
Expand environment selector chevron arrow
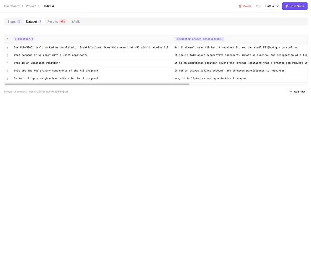[278, 6]
